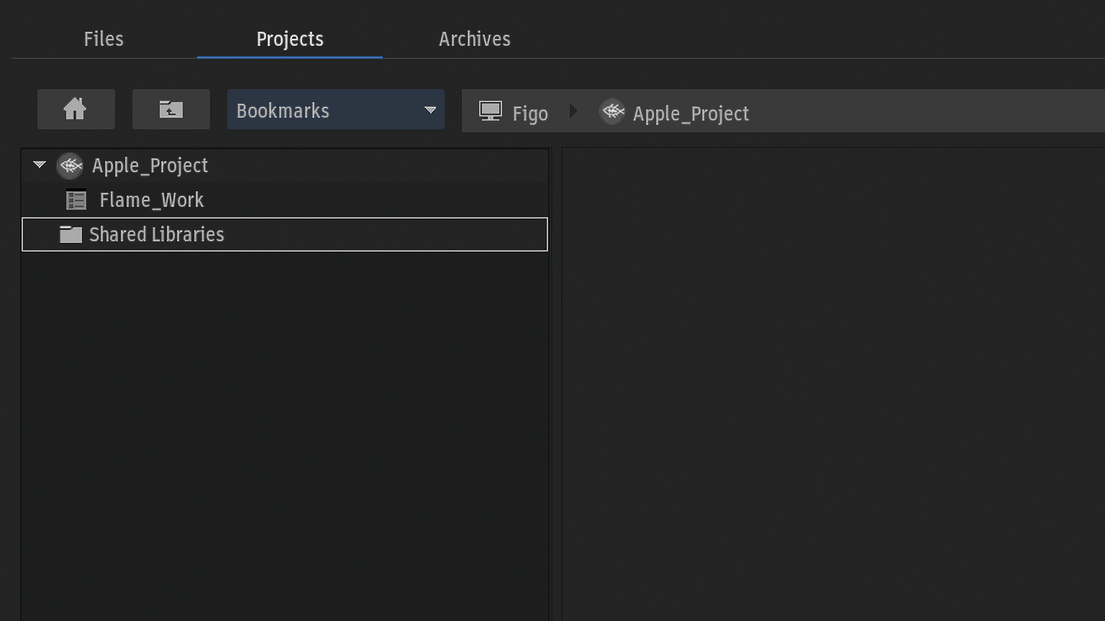
Task: Click the Shared Libraries folder icon
Action: (71, 234)
